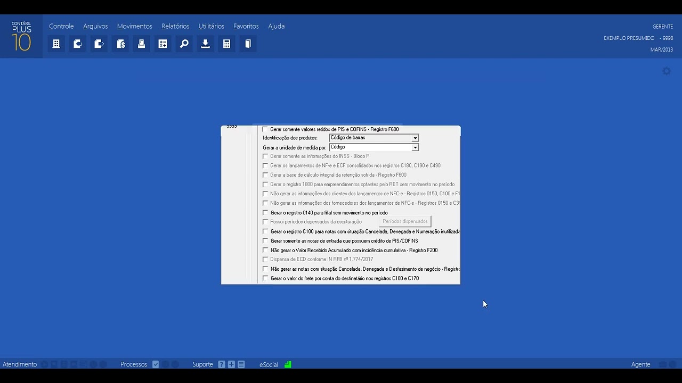
Task: Toggle 'Não gerar as informações dos clientes' NFC-e checkbox
Action: tap(265, 194)
